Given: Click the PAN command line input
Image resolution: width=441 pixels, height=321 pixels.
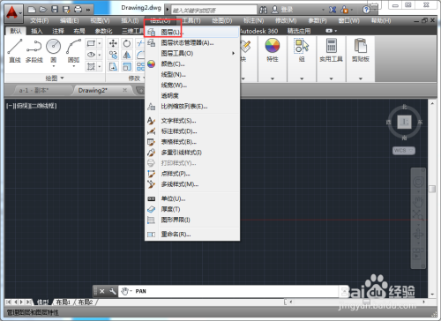Looking at the screenshot, I should [x=229, y=291].
